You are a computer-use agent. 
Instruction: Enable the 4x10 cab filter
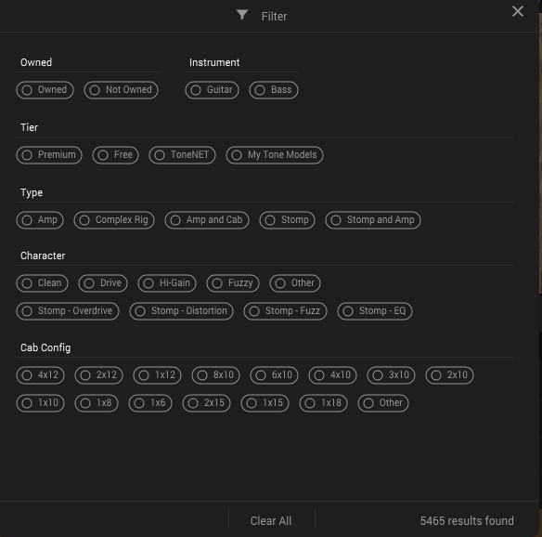coord(332,375)
